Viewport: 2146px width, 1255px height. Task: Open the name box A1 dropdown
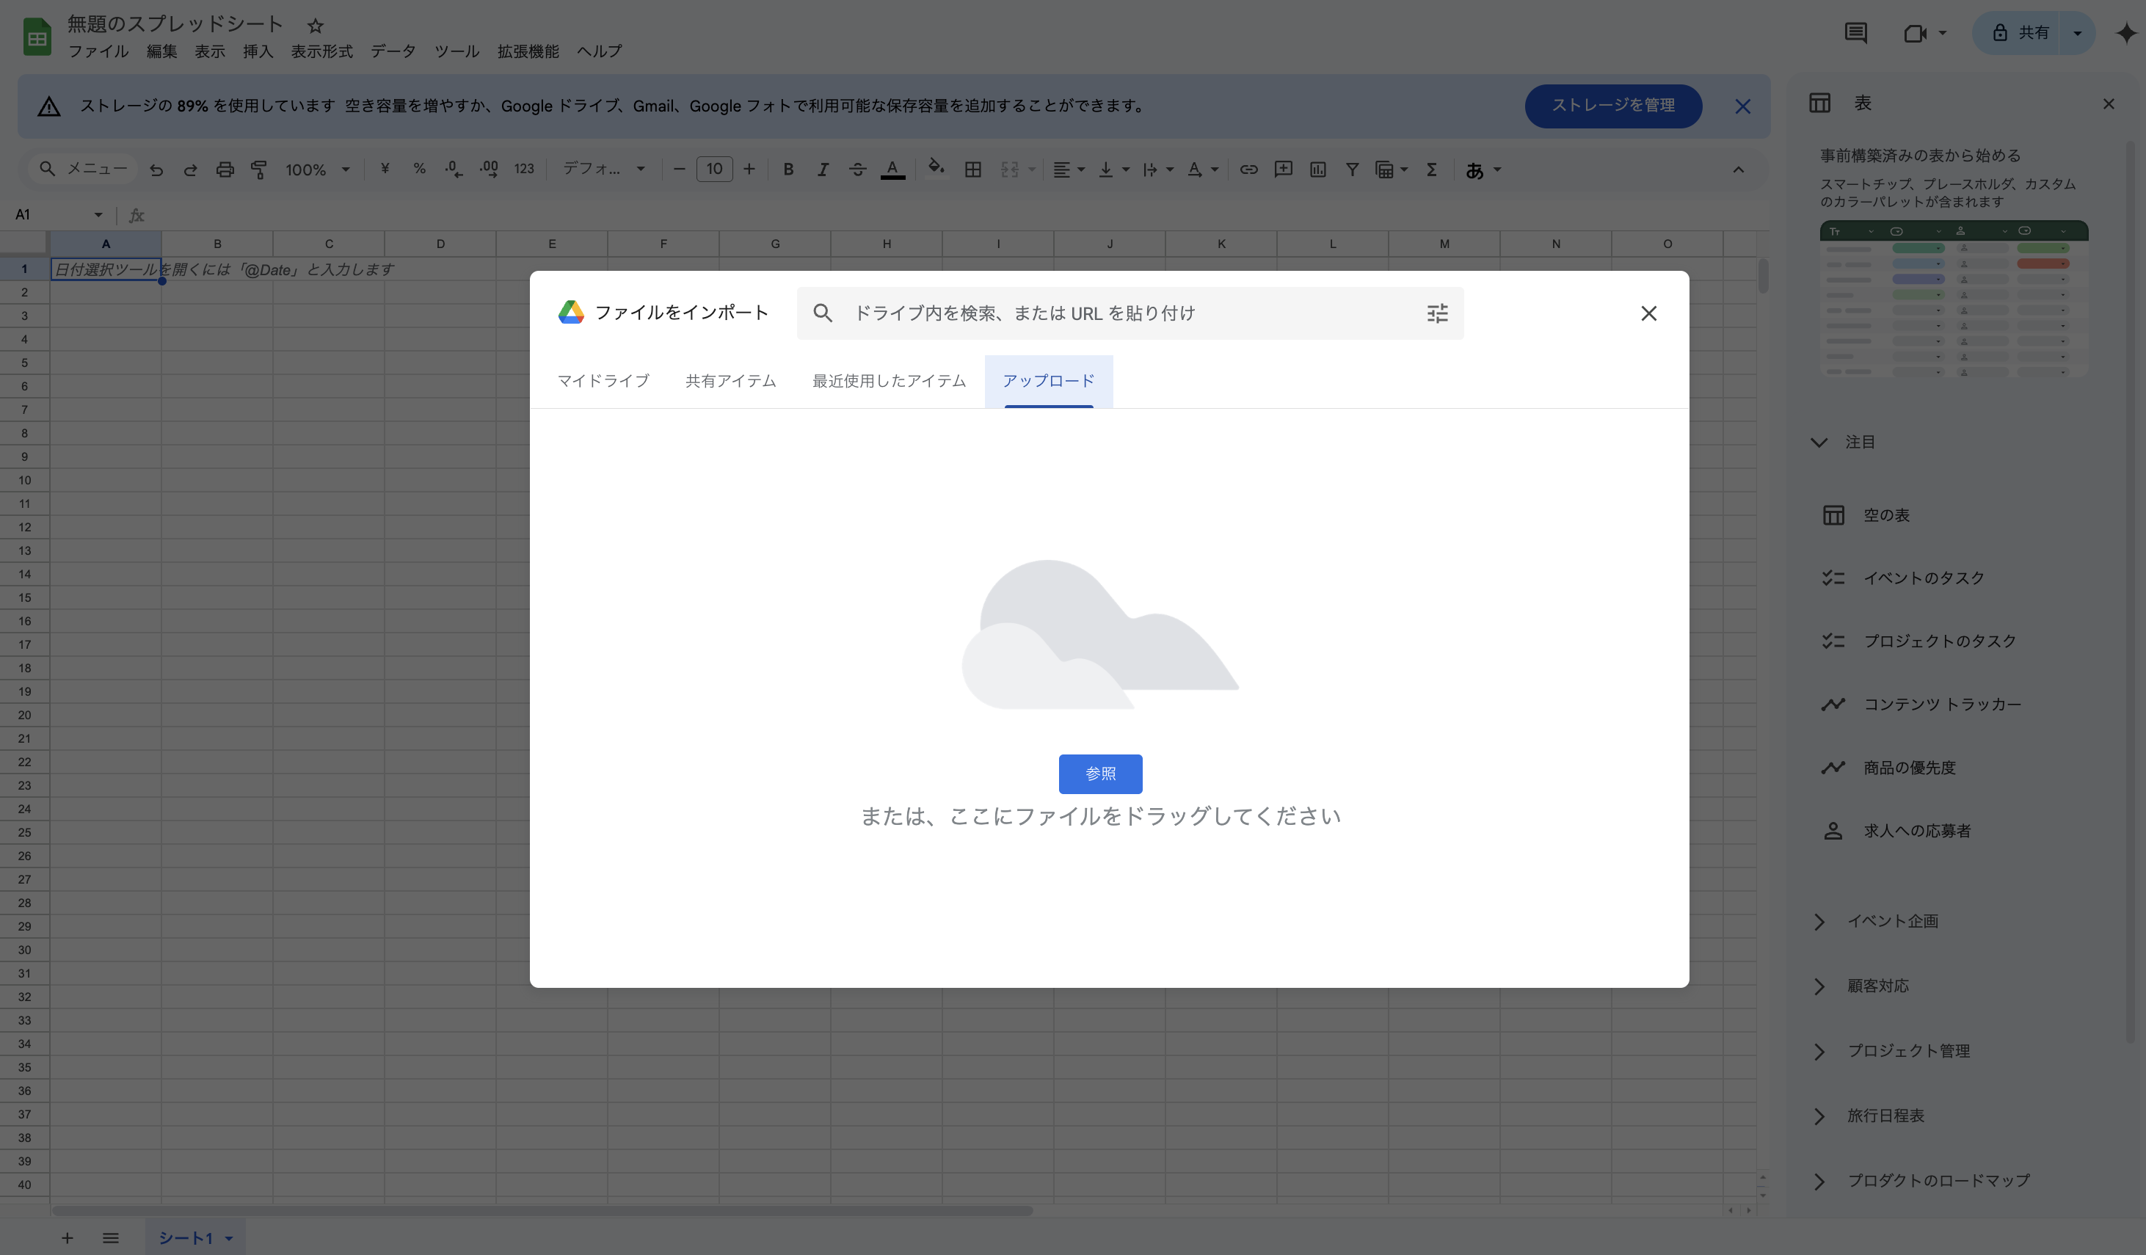pyautogui.click(x=98, y=214)
